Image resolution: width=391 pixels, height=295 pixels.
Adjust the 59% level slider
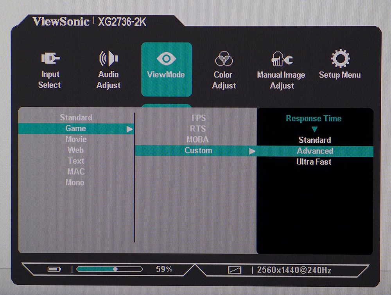(x=109, y=269)
